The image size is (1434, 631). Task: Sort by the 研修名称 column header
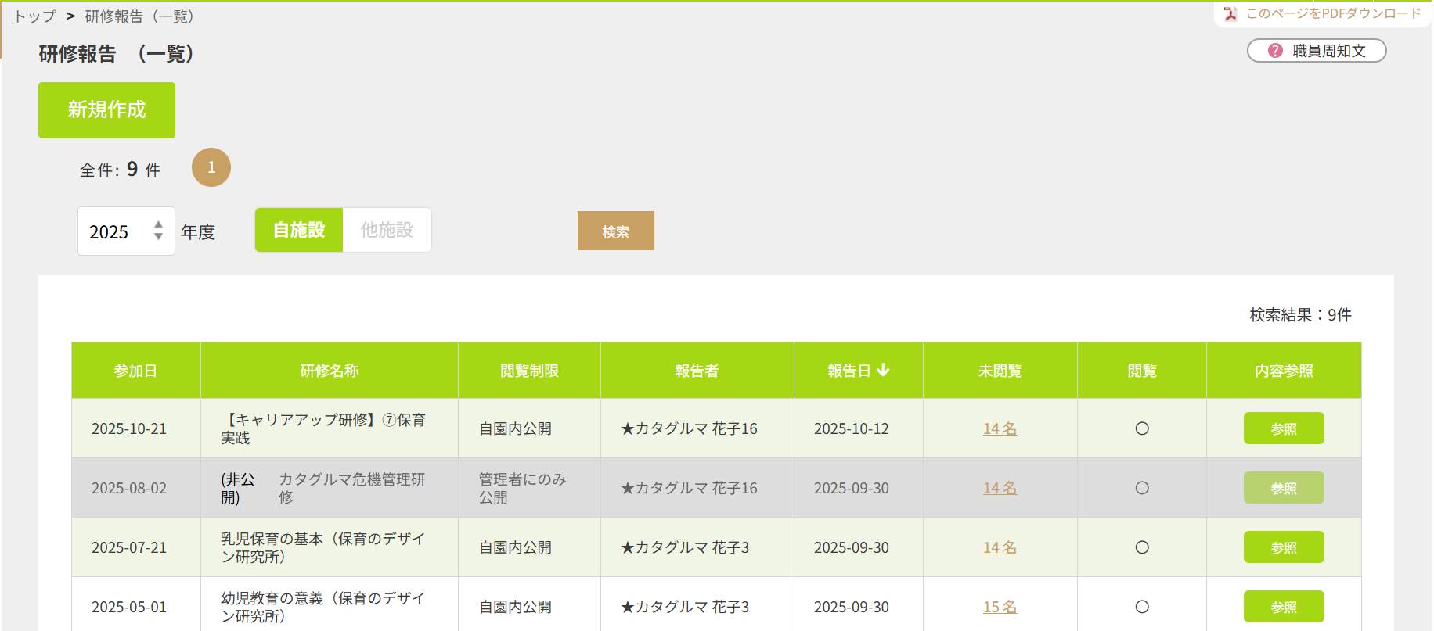(x=329, y=371)
